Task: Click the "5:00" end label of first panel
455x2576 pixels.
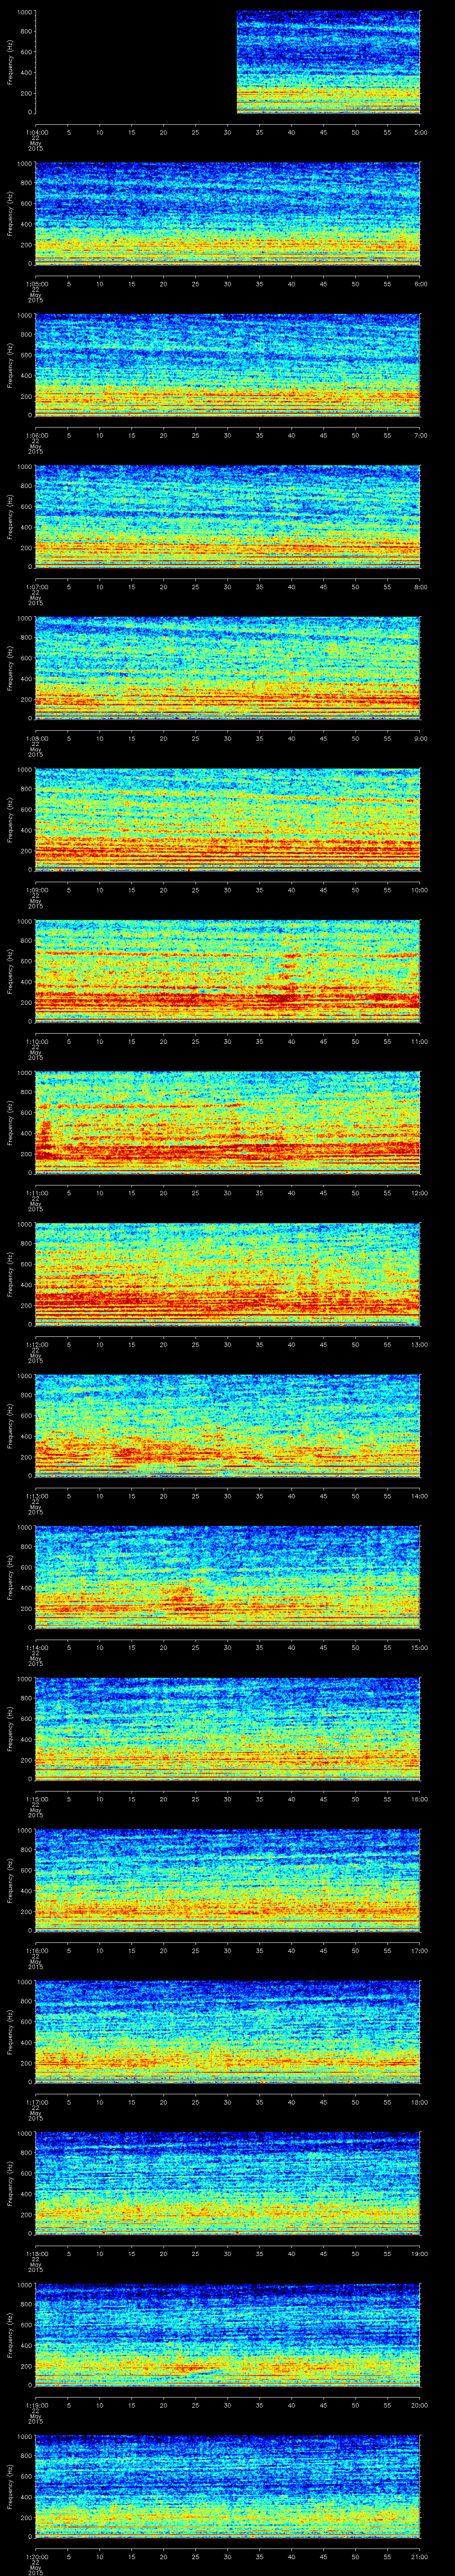Action: 420,132
